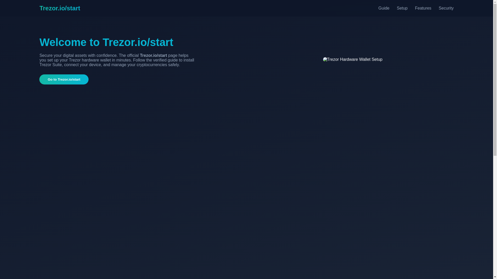Go to the Features nav item

(423, 8)
